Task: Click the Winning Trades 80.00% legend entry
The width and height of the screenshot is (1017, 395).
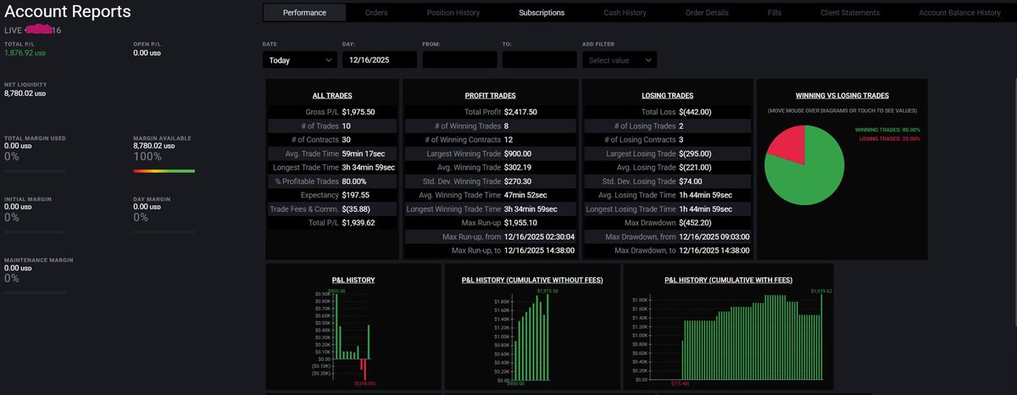Action: tap(887, 130)
